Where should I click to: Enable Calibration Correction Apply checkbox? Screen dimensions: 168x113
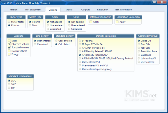[x=117, y=22]
